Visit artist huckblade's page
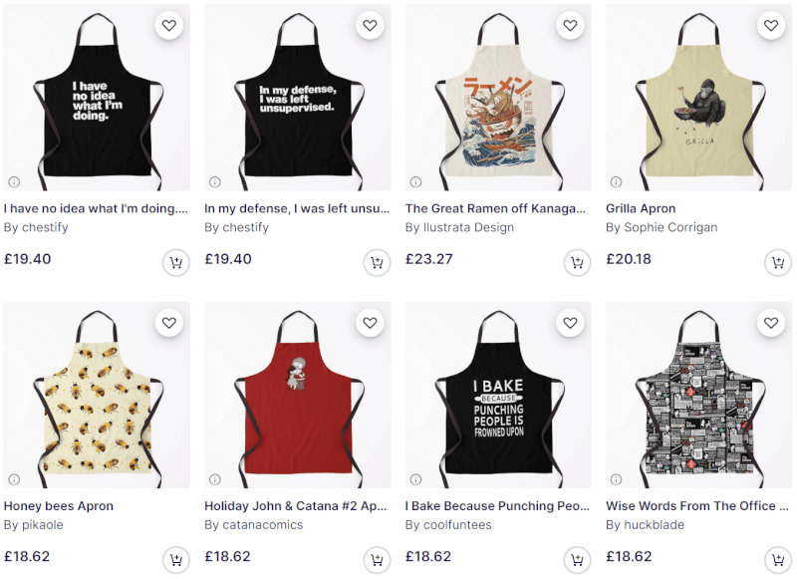 click(645, 524)
